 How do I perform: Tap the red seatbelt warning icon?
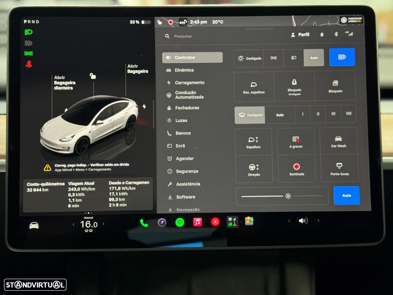pyautogui.click(x=29, y=64)
